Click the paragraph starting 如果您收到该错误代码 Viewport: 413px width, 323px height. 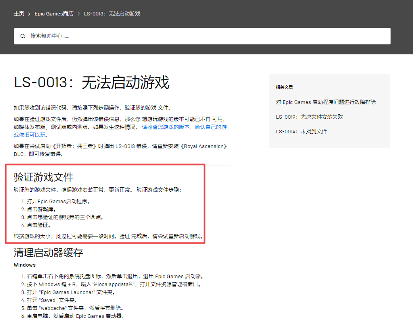pyautogui.click(x=93, y=108)
